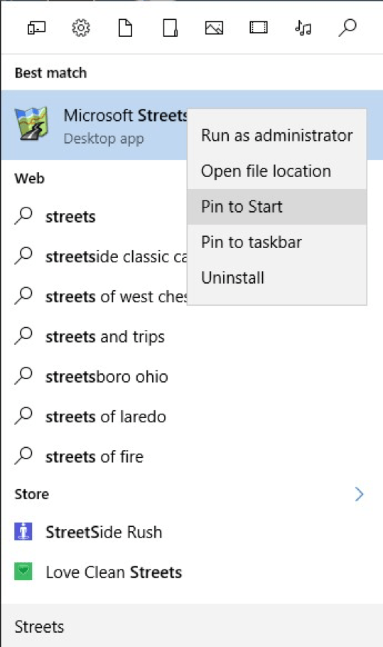Choose Open file location
Image resolution: width=383 pixels, height=647 pixels.
tap(276, 171)
